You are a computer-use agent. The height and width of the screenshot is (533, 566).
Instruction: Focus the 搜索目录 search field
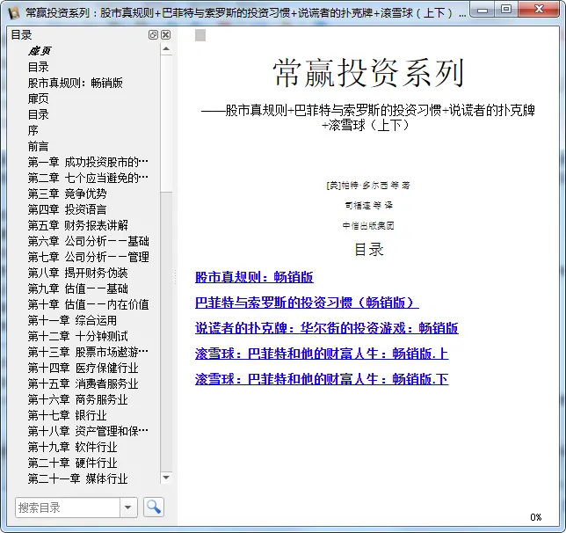68,507
